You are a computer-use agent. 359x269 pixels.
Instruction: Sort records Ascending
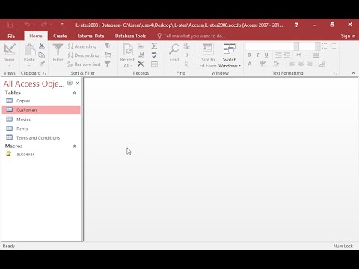pyautogui.click(x=82, y=46)
